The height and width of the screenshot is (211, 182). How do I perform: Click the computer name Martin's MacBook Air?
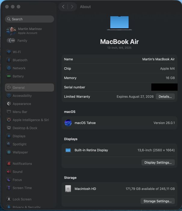[x=159, y=59]
